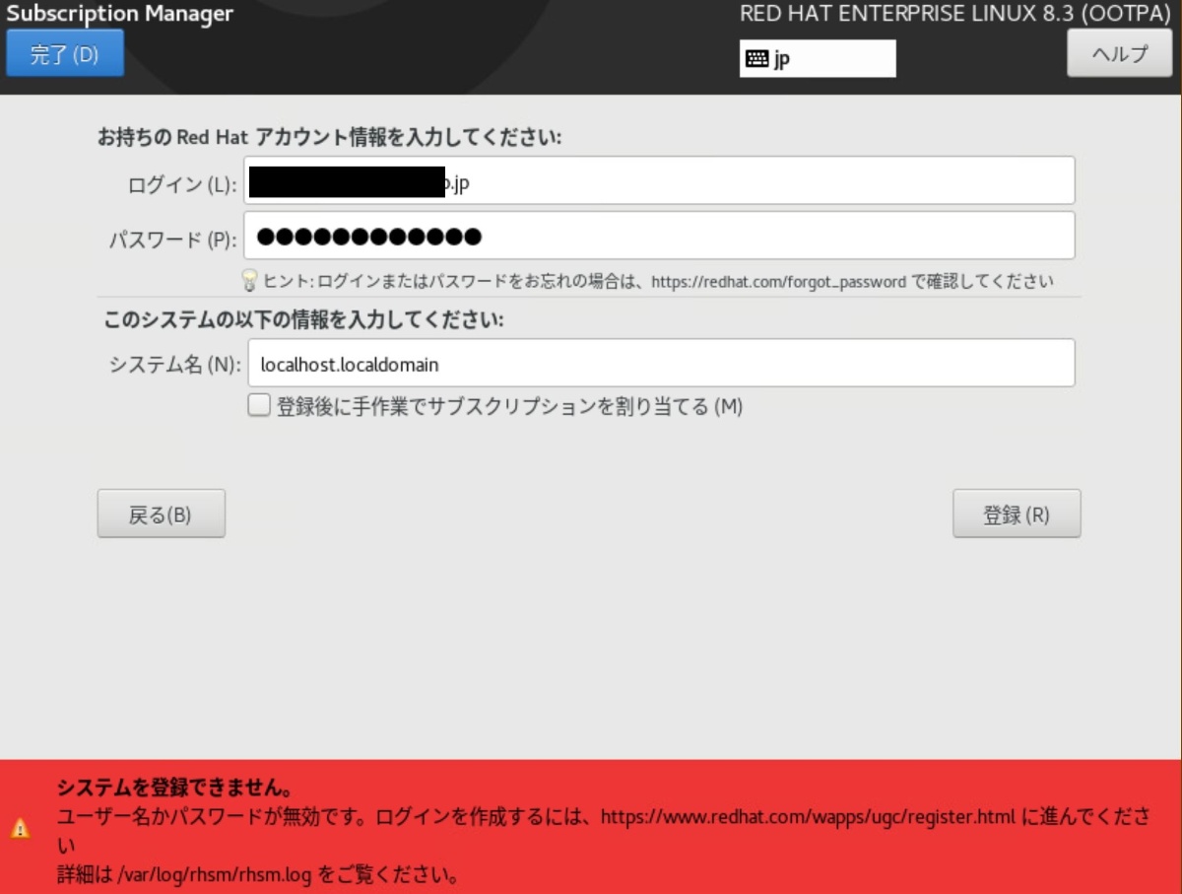The width and height of the screenshot is (1182, 894).
Task: Click the redhat.com/forgot_password hint URL
Action: (778, 282)
